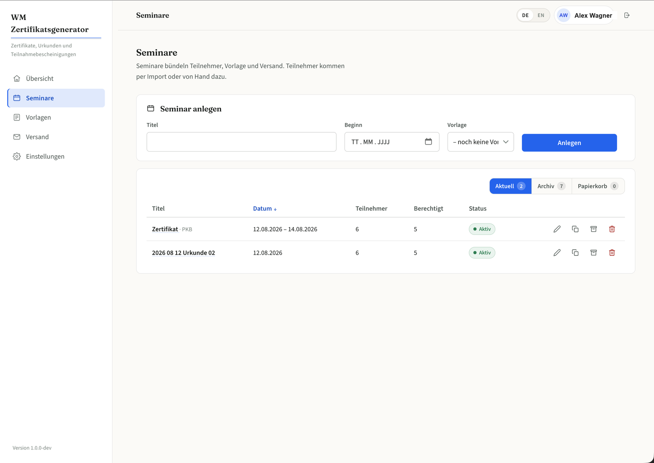Switch language to EN
654x463 pixels.
(x=541, y=16)
